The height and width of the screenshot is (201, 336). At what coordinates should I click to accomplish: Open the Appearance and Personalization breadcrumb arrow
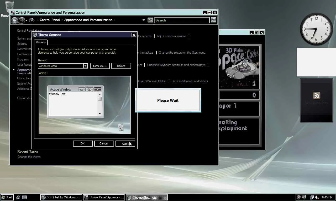coord(114,20)
